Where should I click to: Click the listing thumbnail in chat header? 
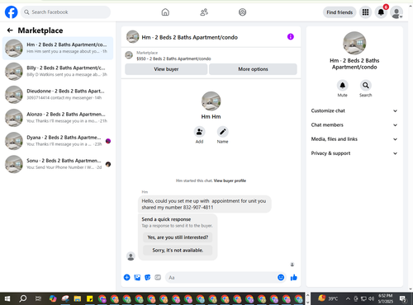click(x=132, y=37)
